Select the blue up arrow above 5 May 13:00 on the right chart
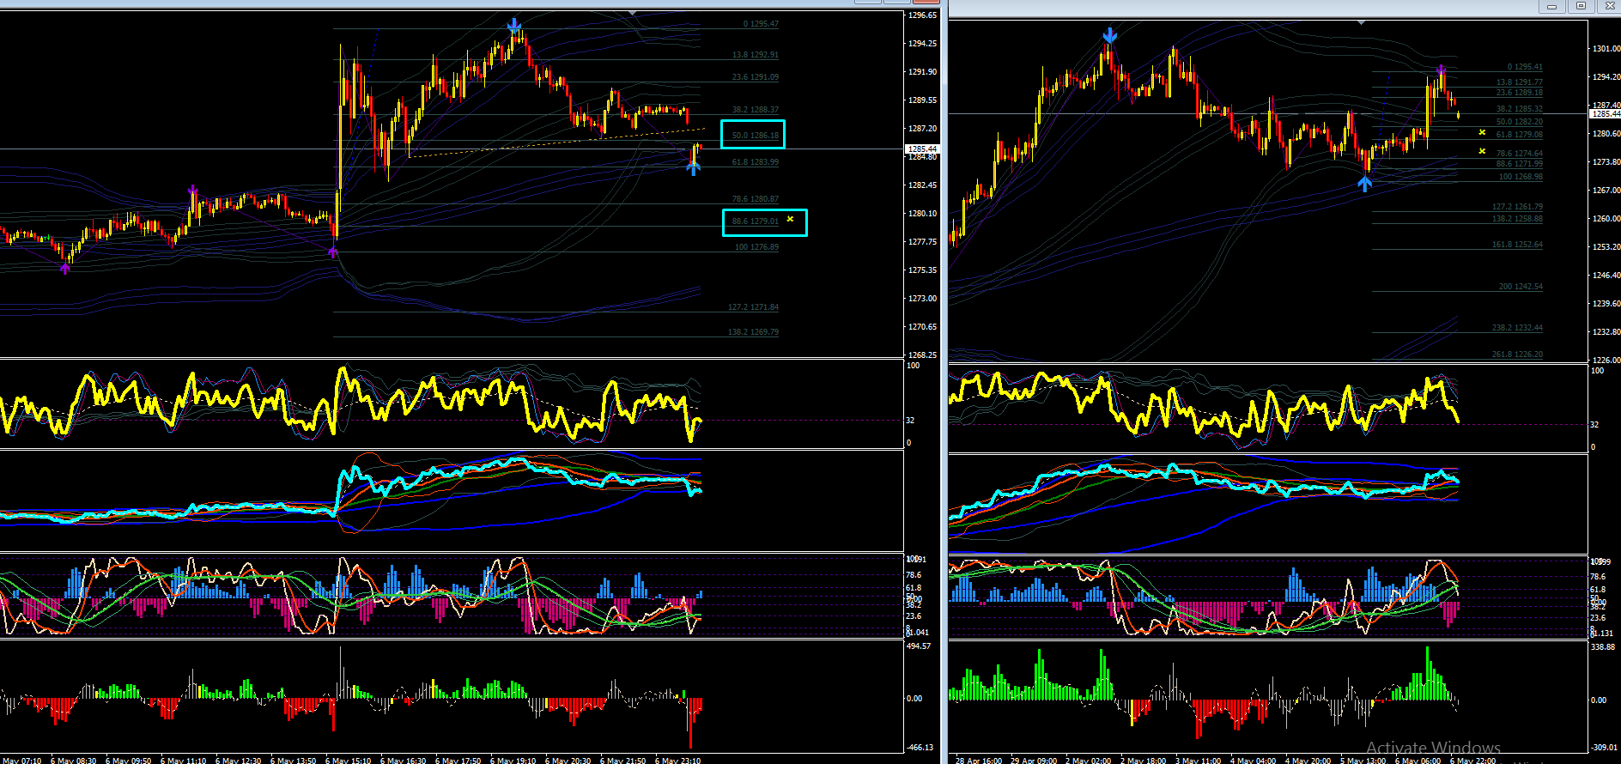The width and height of the screenshot is (1621, 764). (x=1364, y=183)
